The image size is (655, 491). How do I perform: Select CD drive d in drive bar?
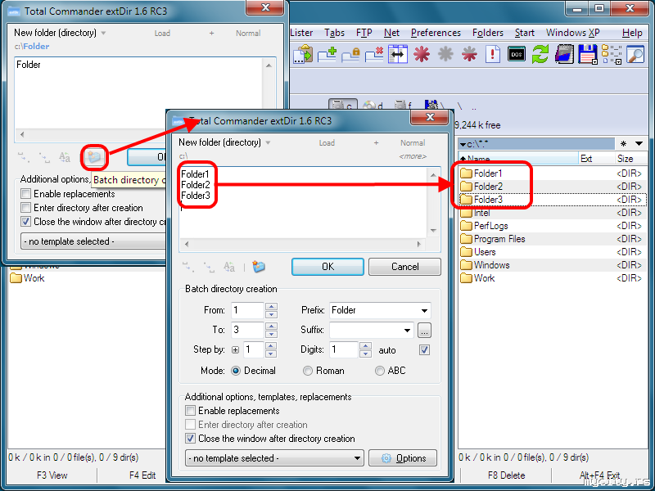pyautogui.click(x=373, y=106)
